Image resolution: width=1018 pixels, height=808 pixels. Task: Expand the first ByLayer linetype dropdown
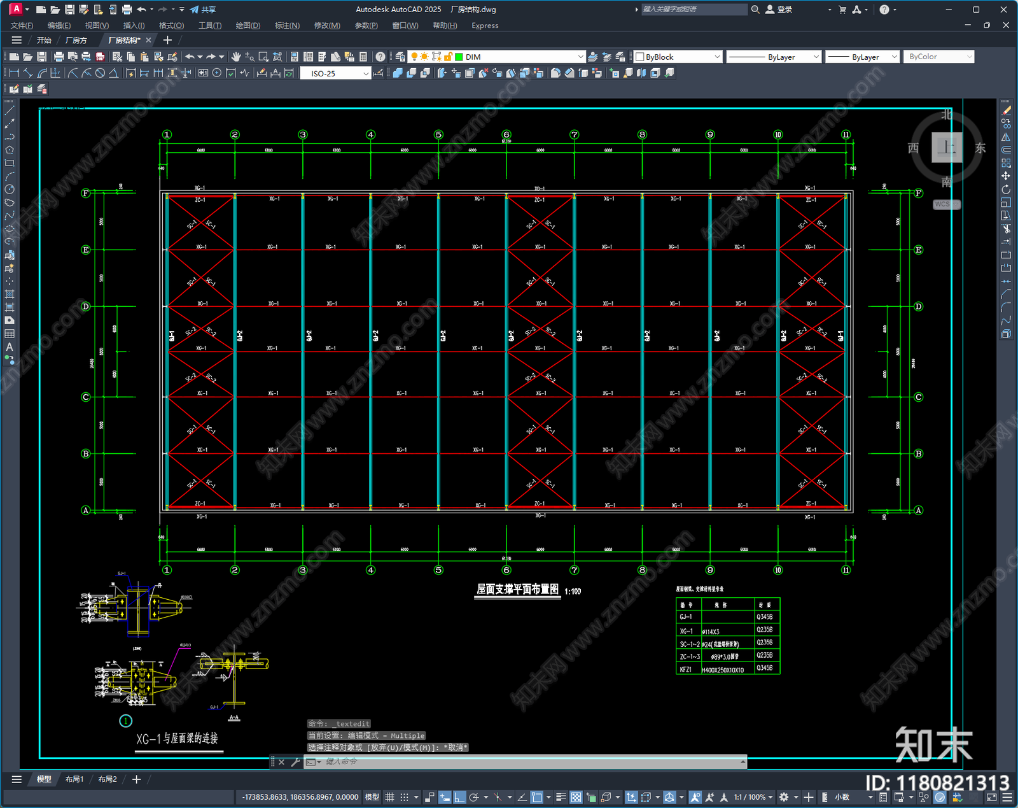[816, 57]
